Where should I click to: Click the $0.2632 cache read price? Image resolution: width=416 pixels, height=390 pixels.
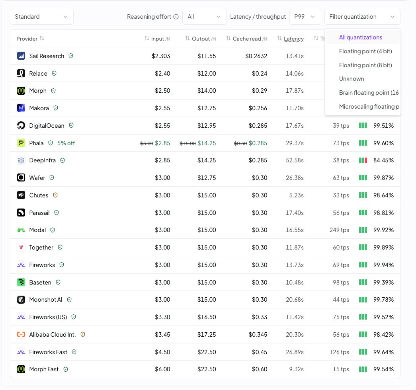256,56
